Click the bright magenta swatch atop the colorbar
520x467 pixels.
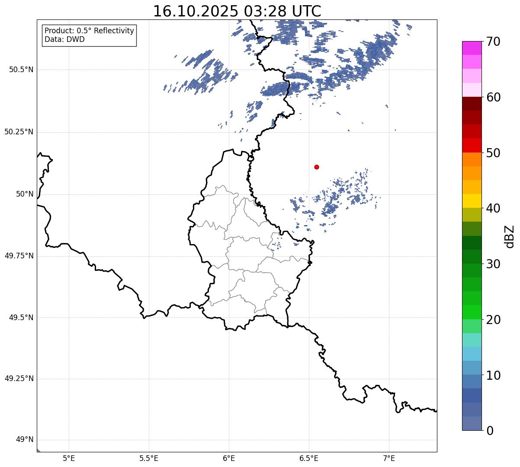pos(472,48)
